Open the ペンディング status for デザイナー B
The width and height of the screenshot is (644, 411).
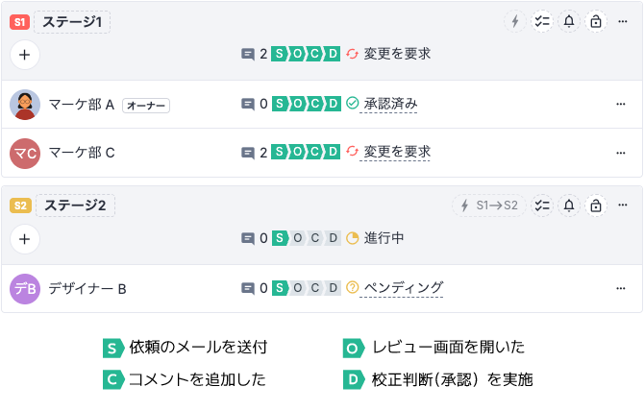(402, 288)
